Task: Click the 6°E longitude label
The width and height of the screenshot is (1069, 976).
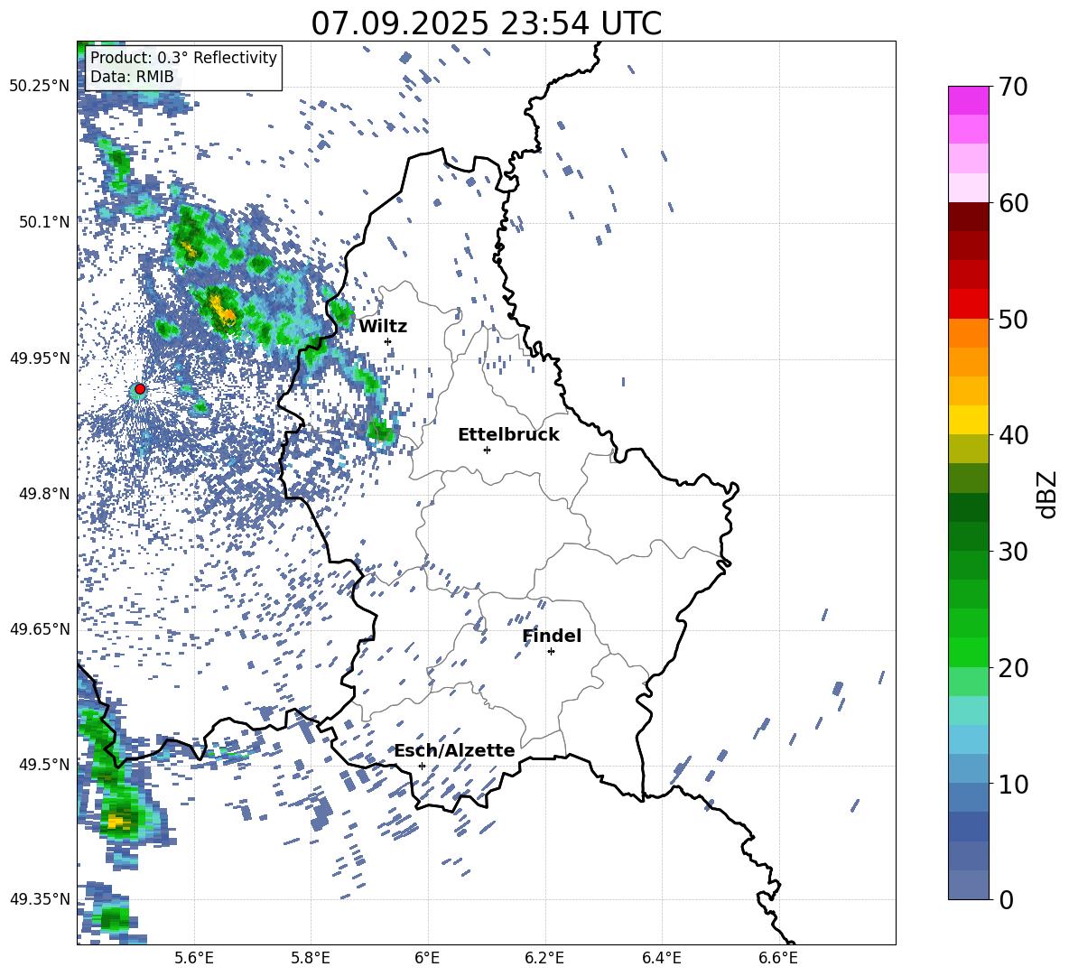Action: click(x=427, y=958)
